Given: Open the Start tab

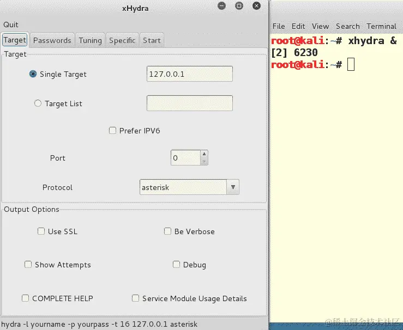Looking at the screenshot, I should pos(152,40).
